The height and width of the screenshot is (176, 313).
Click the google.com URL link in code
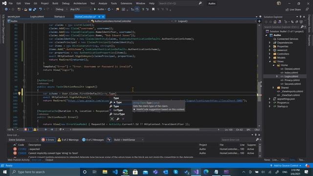point(89,101)
